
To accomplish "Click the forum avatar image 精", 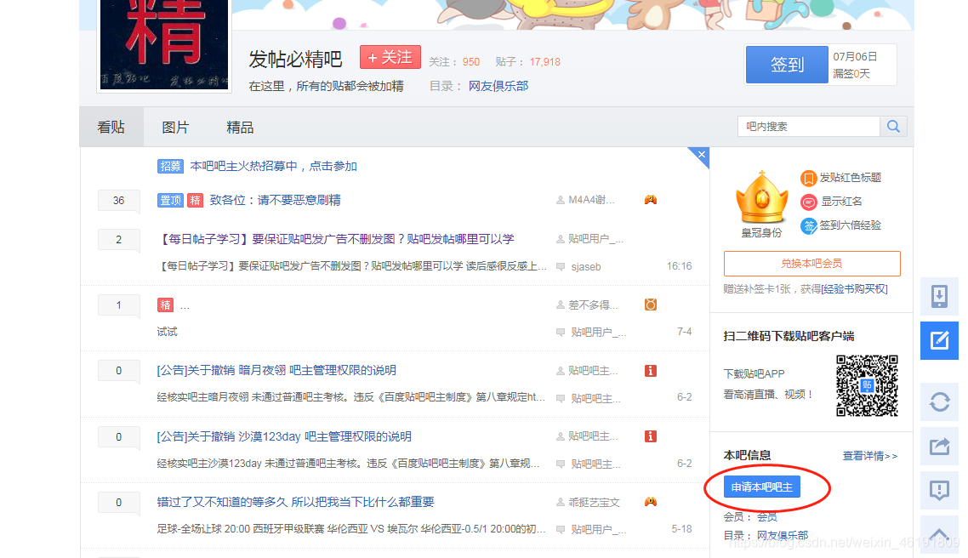I will (164, 44).
